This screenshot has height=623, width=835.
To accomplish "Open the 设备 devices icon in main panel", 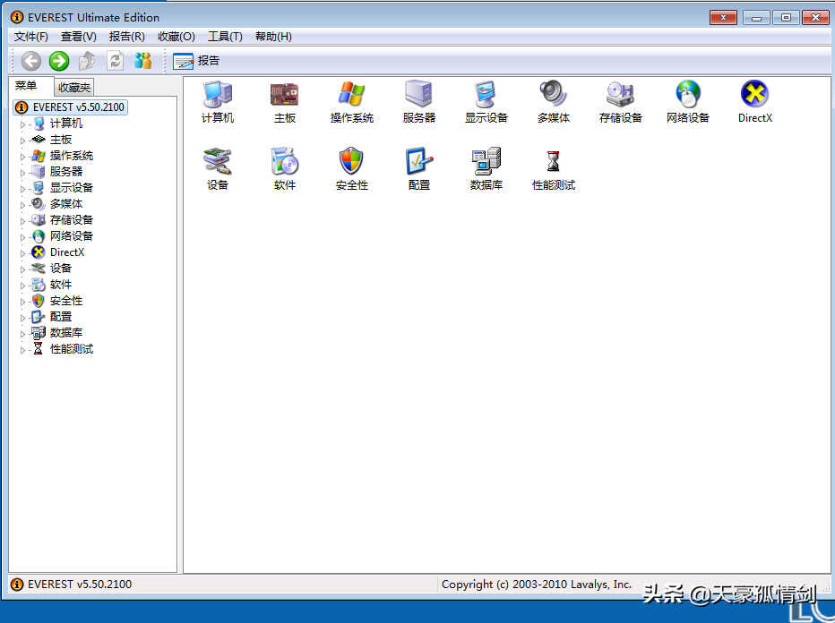I will [x=218, y=161].
